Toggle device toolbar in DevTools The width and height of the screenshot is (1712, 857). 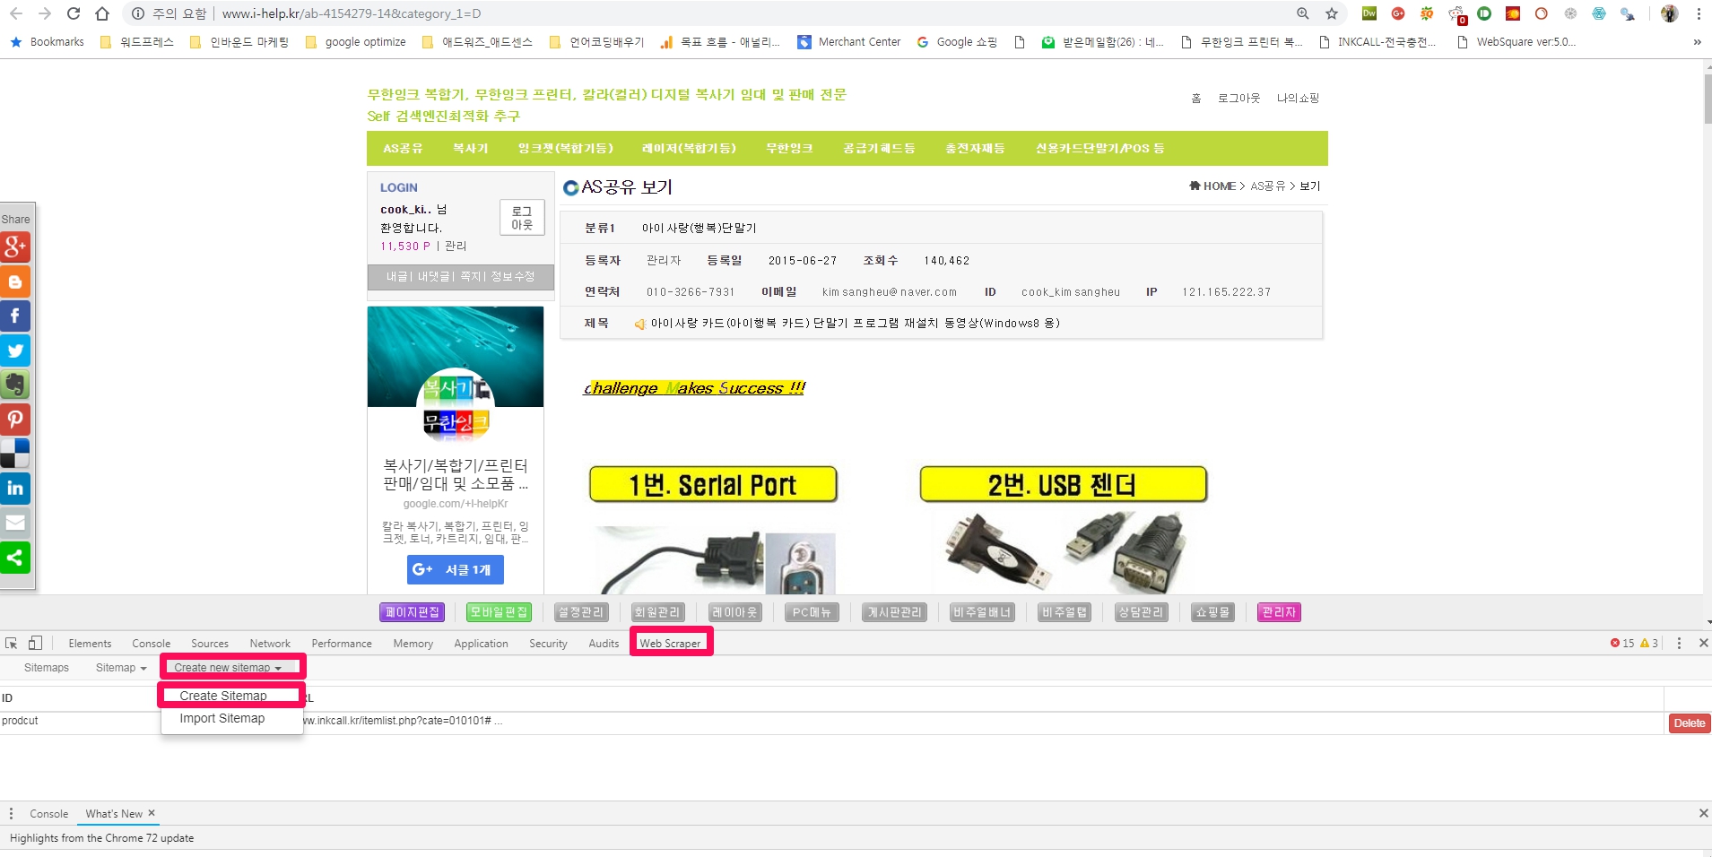35,644
